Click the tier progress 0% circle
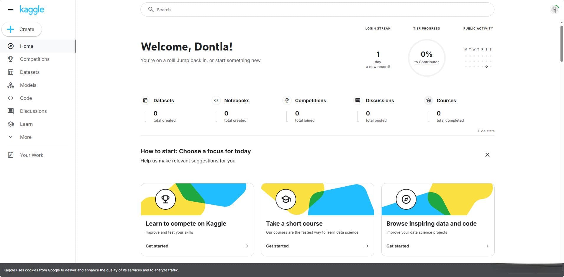Screen dimensions: 564x277 coord(427,58)
